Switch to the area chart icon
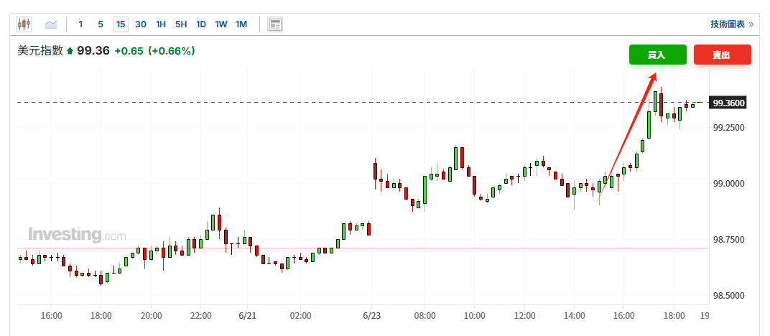Image resolution: width=770 pixels, height=336 pixels. tap(51, 24)
